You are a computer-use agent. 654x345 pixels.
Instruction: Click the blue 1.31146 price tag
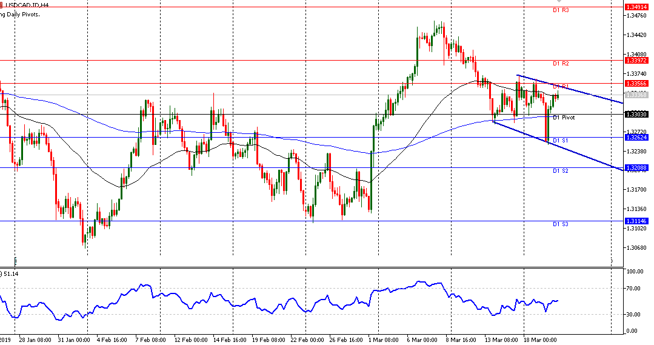coord(636,221)
